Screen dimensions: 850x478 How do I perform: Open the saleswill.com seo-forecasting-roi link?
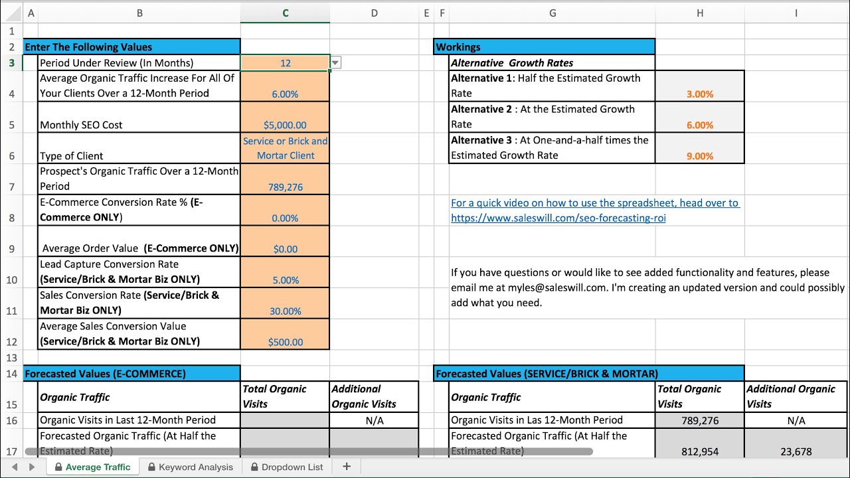click(558, 218)
